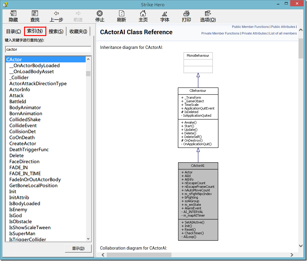Select the IsBodyLoaded index entry
Viewport: 307px width, 261px height.
pos(25,203)
